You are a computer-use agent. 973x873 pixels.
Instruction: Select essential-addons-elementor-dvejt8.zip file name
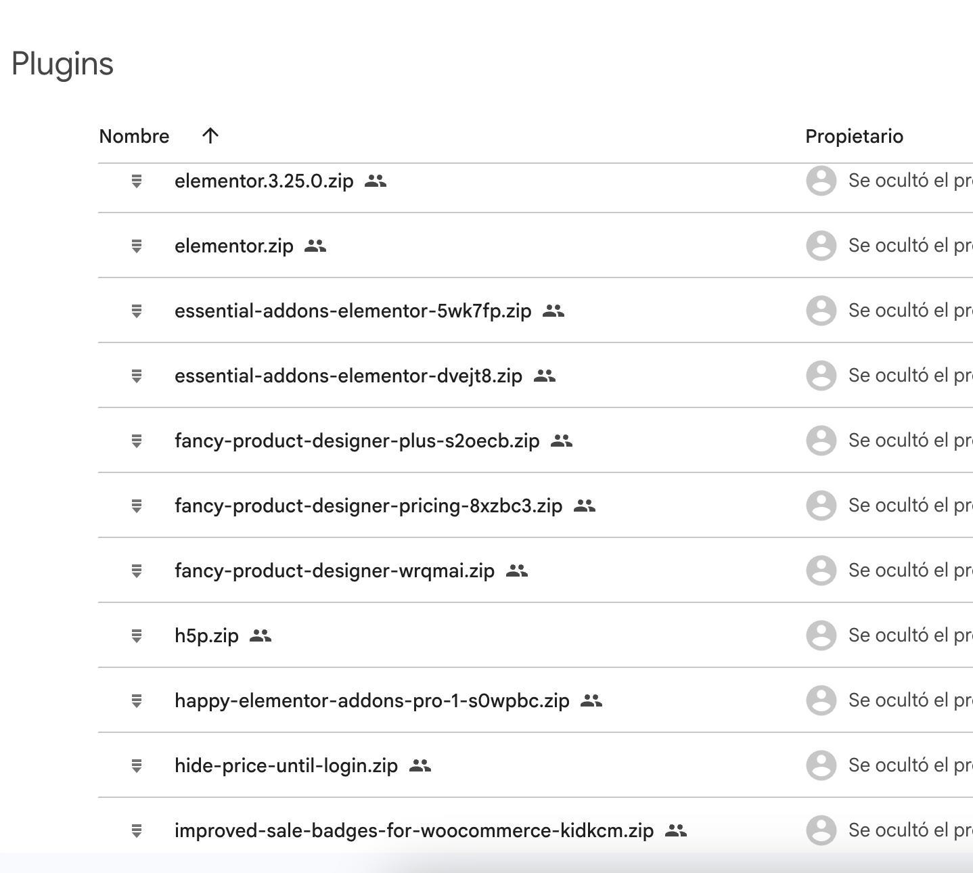[348, 376]
